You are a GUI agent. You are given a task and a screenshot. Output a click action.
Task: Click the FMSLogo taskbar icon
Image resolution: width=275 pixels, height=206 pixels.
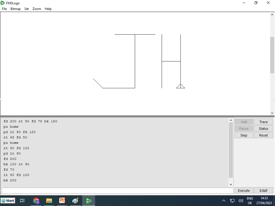pyautogui.click(x=89, y=201)
